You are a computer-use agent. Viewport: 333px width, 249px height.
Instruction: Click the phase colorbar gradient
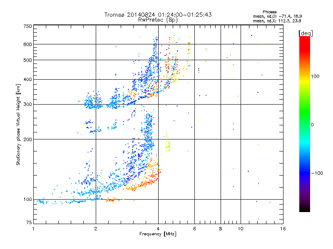[x=305, y=124]
